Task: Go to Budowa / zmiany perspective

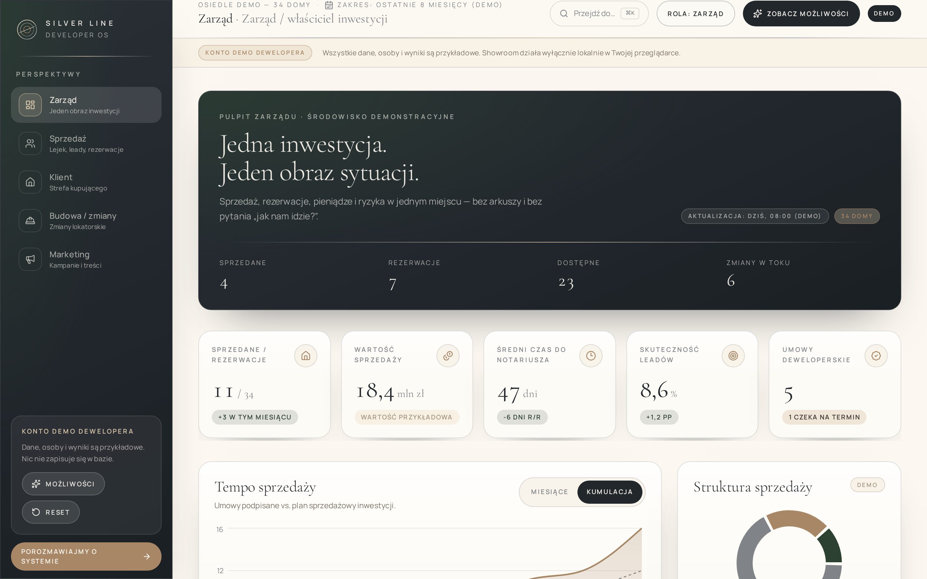Action: pos(86,221)
